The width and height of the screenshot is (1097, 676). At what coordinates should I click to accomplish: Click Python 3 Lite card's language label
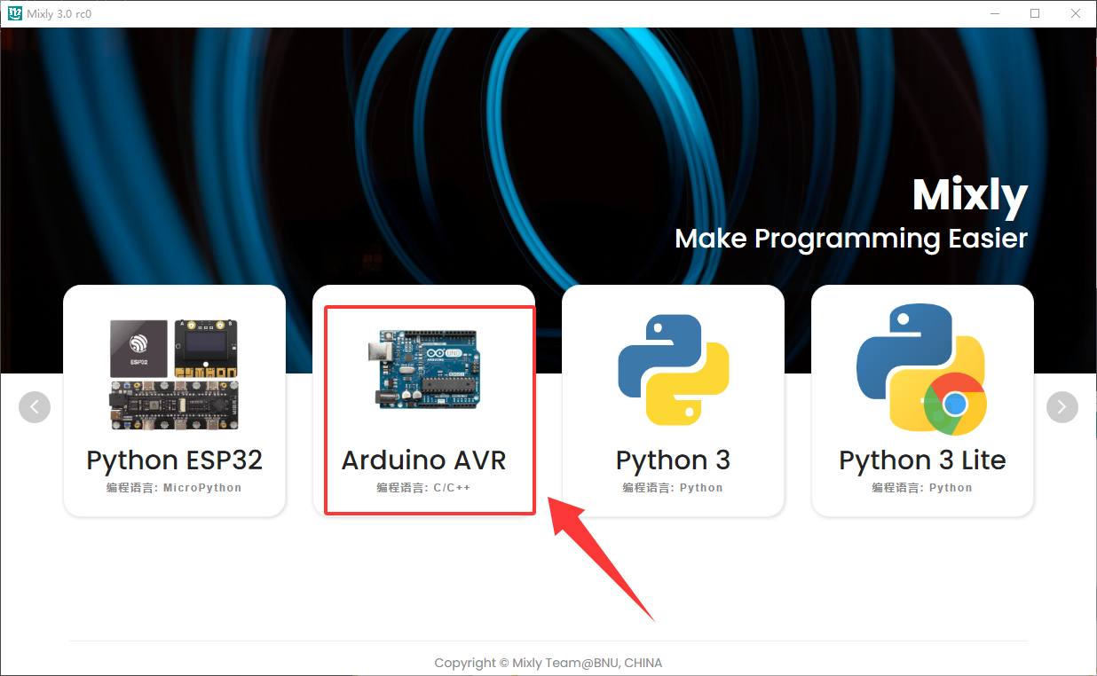[x=922, y=488]
